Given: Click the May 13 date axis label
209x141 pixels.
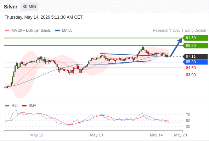Looking at the screenshot, I should coord(96,135).
